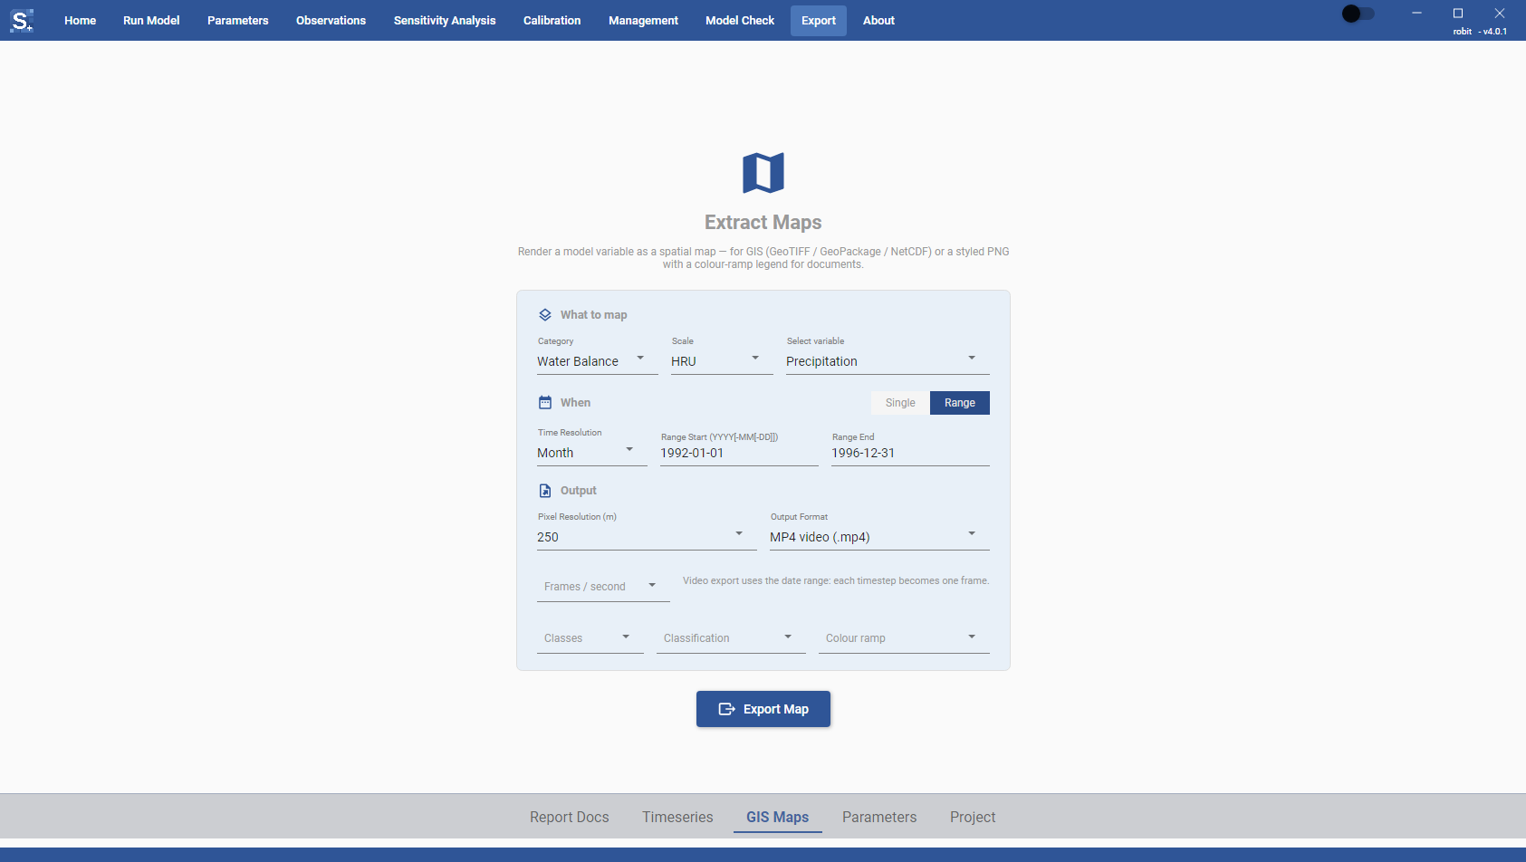
Task: Click the calendar icon beside When
Action: click(545, 403)
